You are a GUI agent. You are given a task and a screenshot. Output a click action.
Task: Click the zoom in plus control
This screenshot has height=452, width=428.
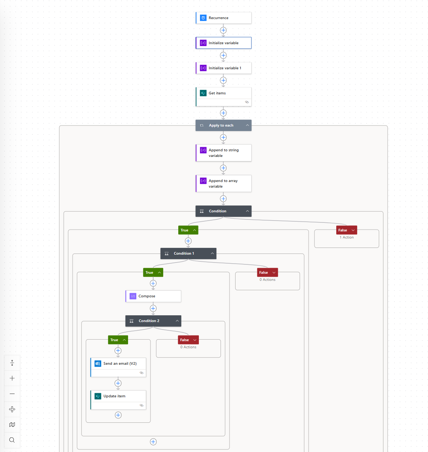(12, 378)
